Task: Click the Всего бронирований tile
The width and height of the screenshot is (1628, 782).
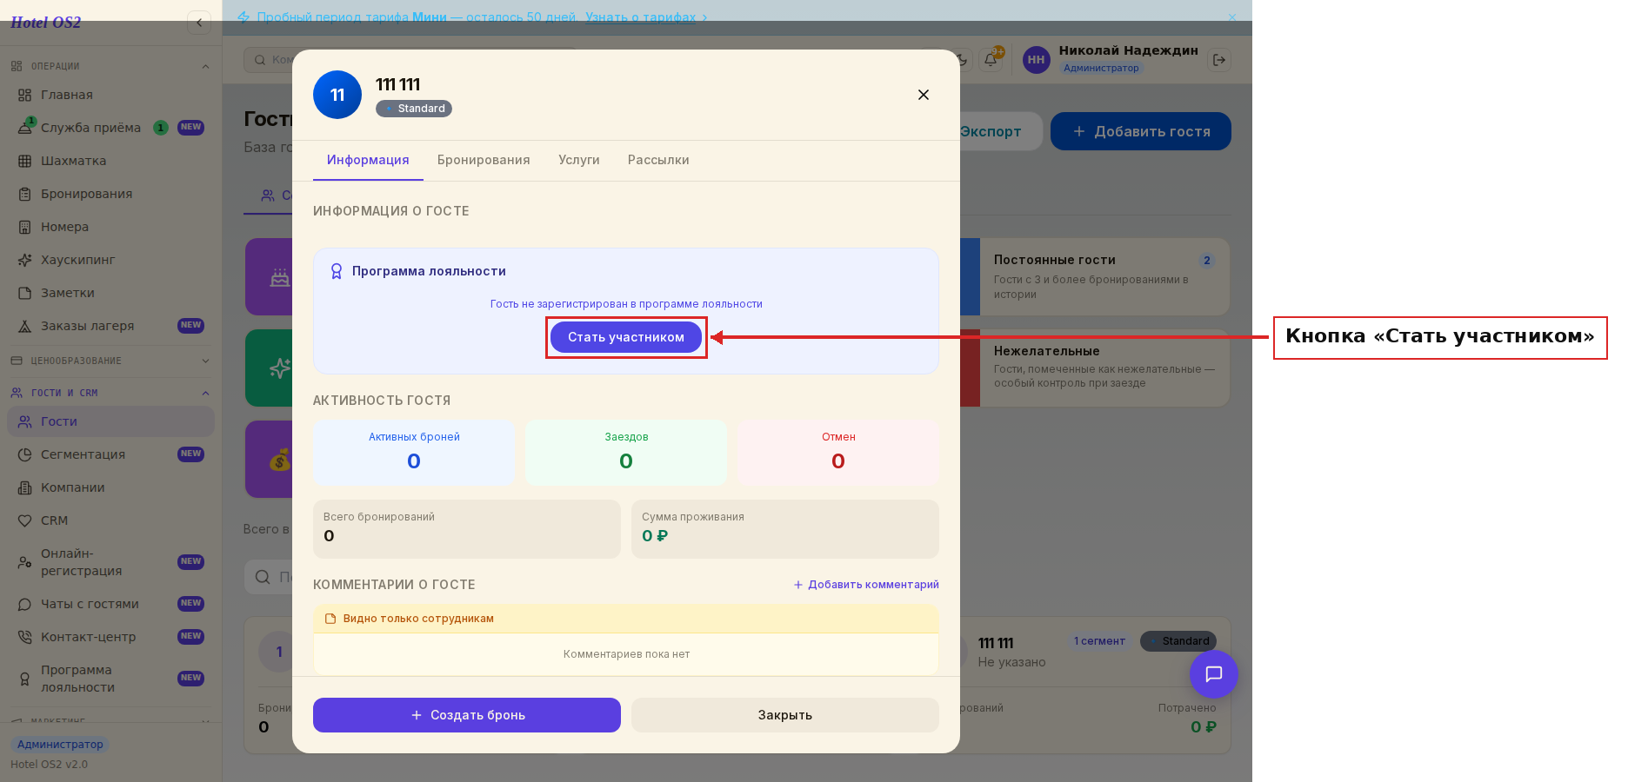Action: point(467,528)
